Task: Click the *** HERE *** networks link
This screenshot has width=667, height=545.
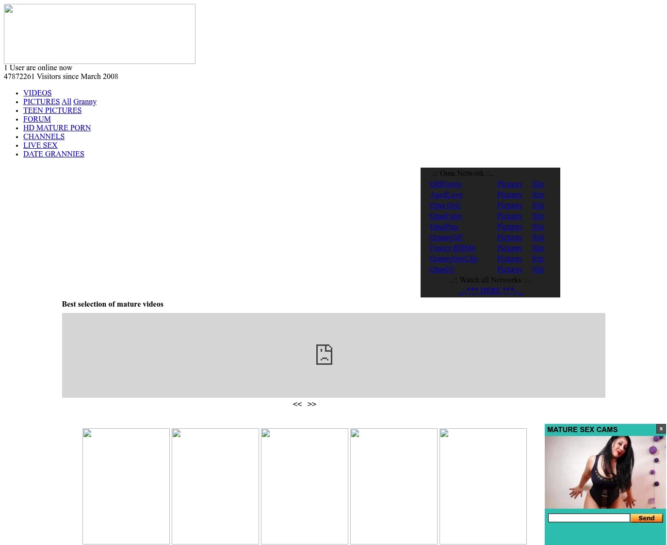Action: (x=490, y=291)
